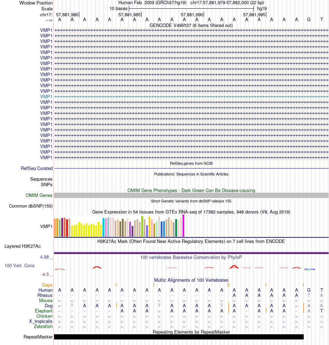This screenshot has width=329, height=345.
Task: Click the position label 57,881,980
Action: pos(67,15)
